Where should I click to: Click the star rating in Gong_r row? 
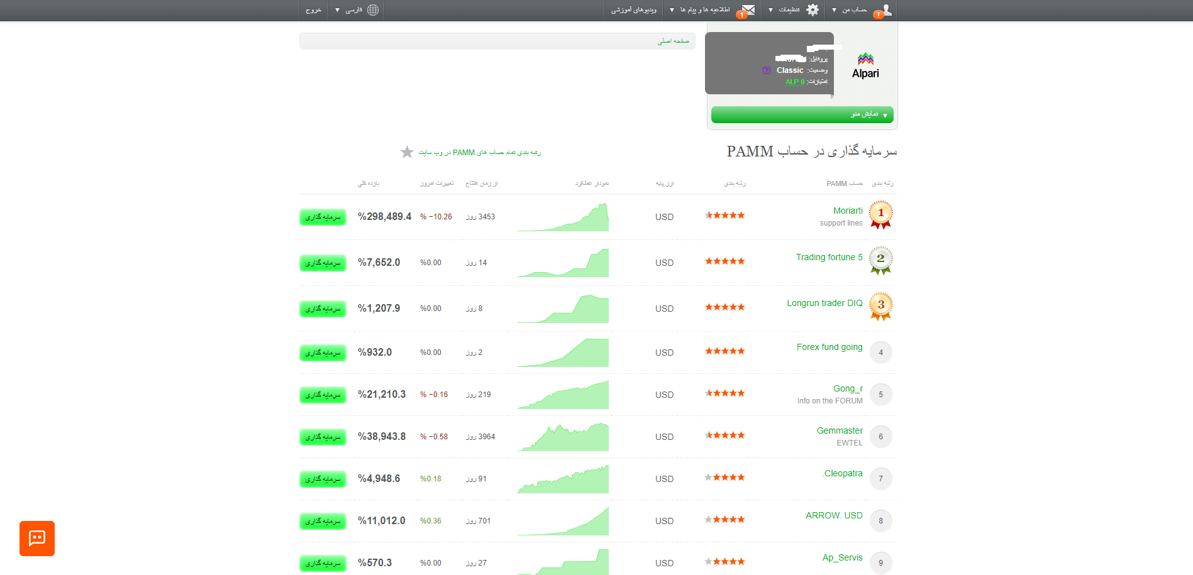(x=724, y=393)
